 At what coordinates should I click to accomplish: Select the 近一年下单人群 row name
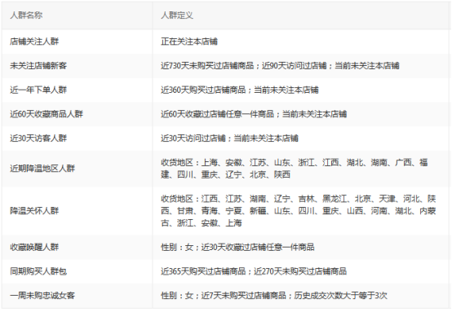coord(38,90)
